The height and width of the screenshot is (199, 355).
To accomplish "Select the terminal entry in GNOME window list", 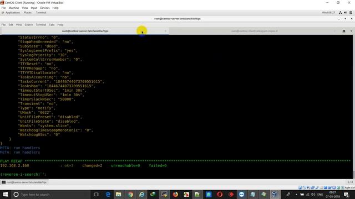I will coord(24,182).
